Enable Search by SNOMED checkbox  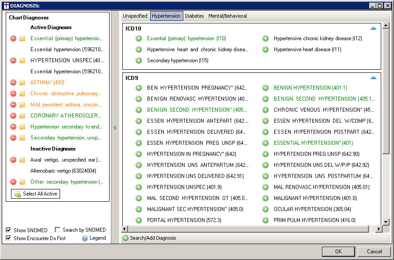pos(58,230)
